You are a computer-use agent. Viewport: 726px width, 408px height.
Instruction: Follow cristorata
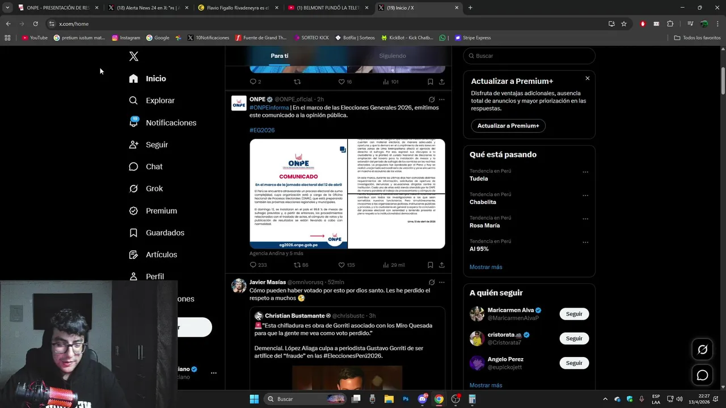coord(574,338)
